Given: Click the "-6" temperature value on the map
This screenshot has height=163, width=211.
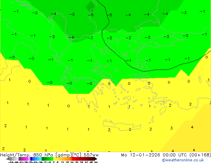Looking at the screenshot, I should (91, 15).
